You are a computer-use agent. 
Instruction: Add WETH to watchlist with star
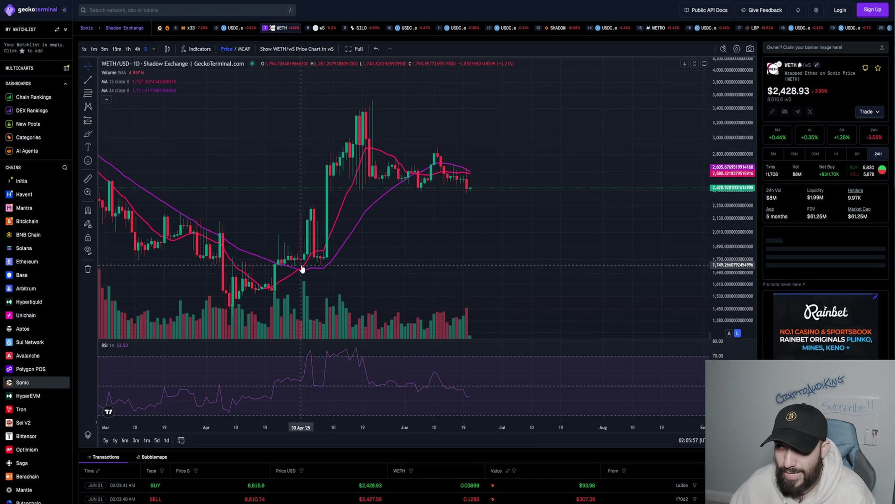click(878, 68)
